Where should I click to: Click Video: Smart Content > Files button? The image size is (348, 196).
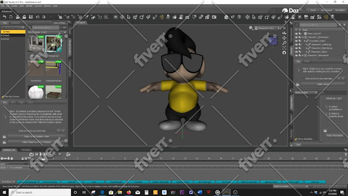coord(36,137)
